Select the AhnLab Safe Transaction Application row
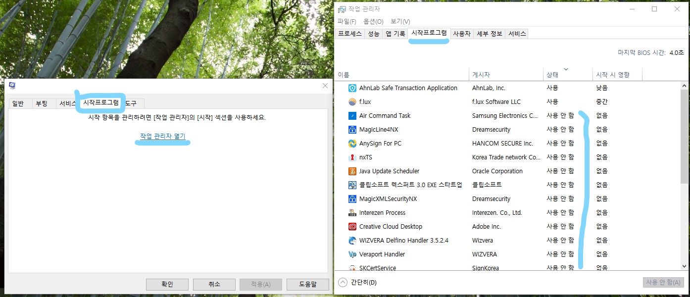 coord(507,88)
